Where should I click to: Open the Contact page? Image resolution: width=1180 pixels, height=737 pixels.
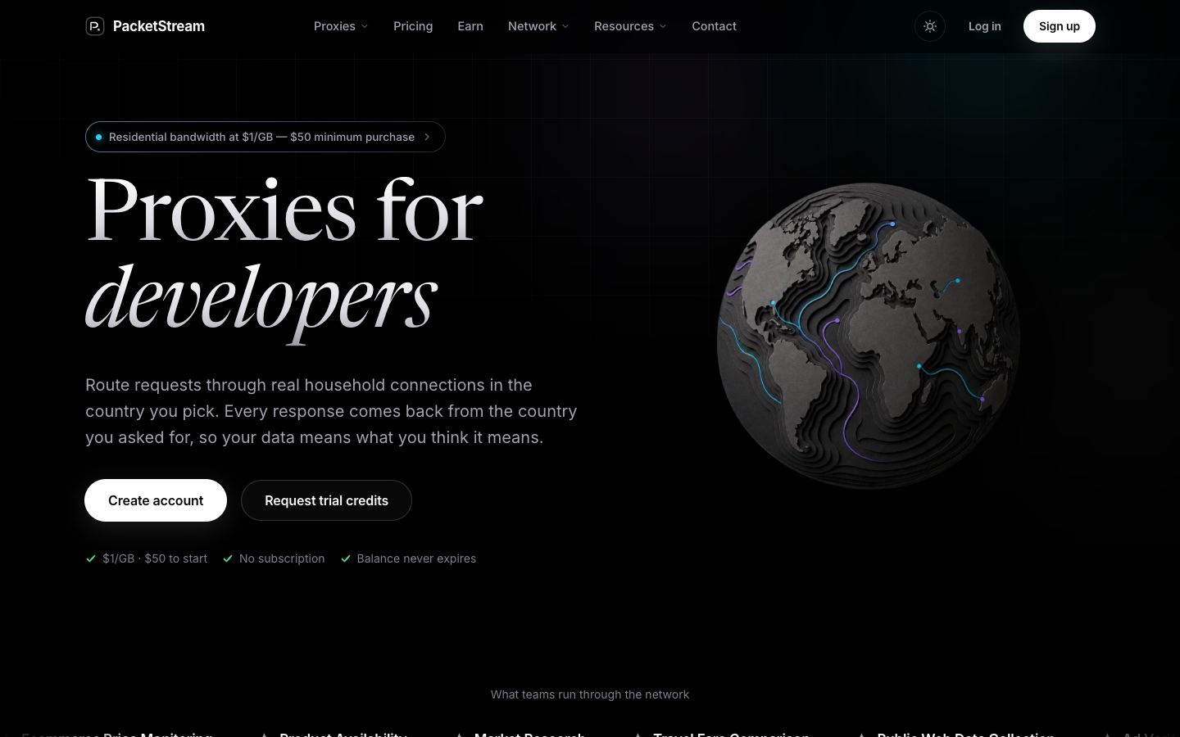pyautogui.click(x=714, y=26)
